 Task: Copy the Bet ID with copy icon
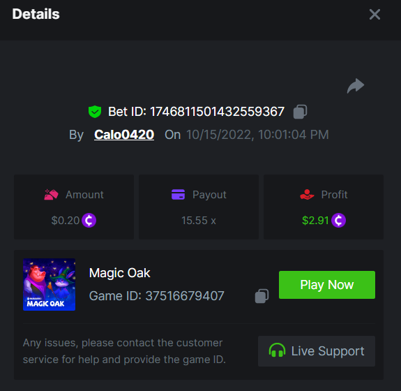point(300,112)
